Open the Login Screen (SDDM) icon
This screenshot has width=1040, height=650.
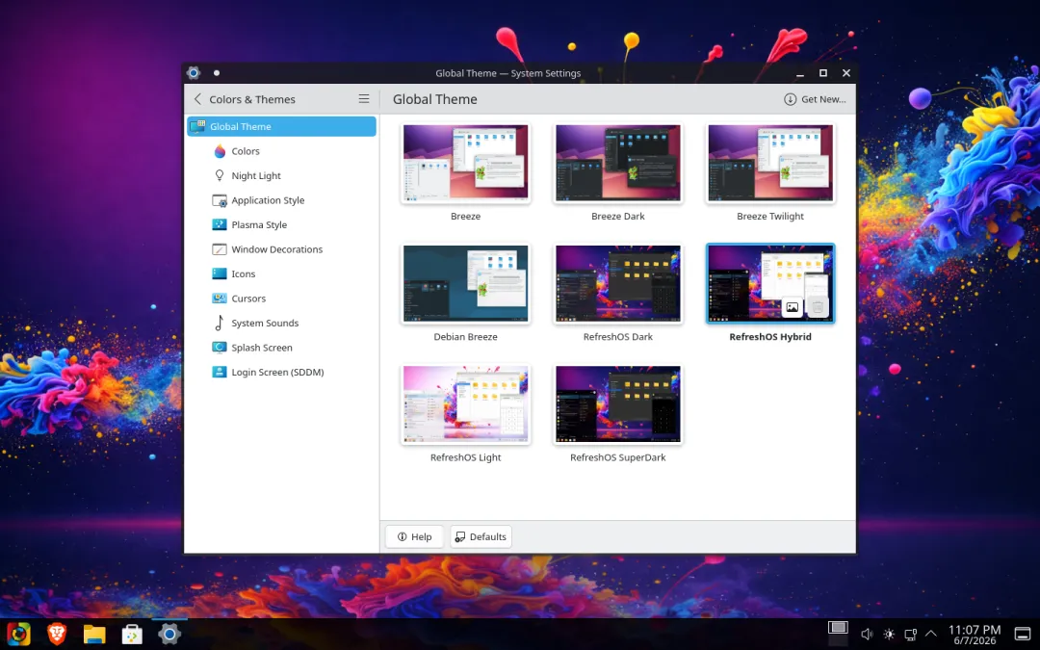pyautogui.click(x=220, y=372)
